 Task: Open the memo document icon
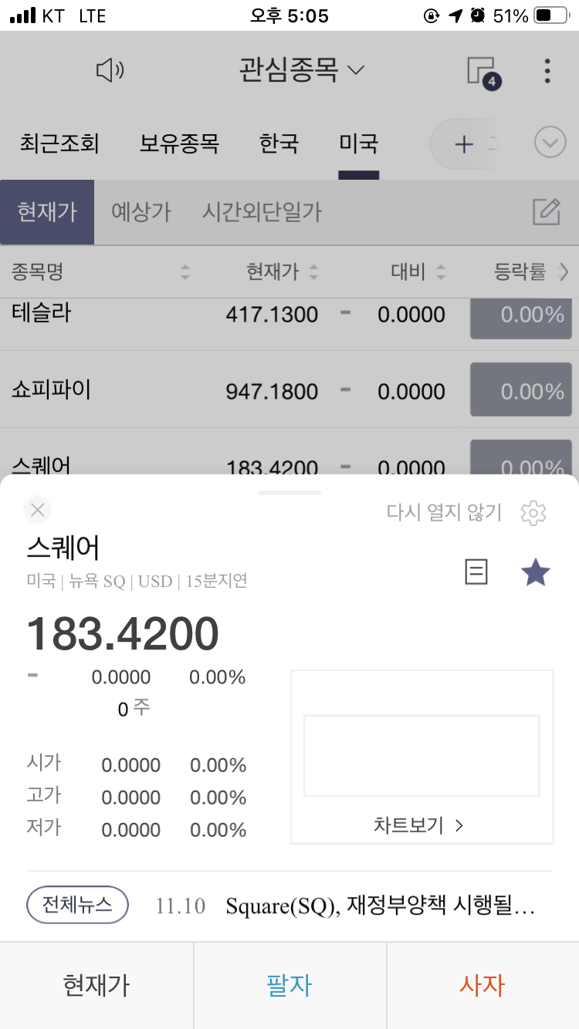pos(476,572)
